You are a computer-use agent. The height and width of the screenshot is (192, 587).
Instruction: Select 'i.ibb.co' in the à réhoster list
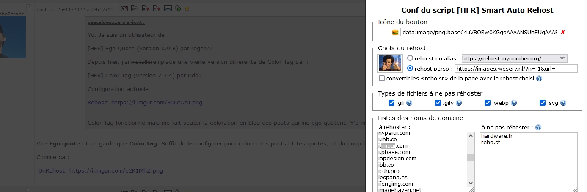[x=388, y=140]
